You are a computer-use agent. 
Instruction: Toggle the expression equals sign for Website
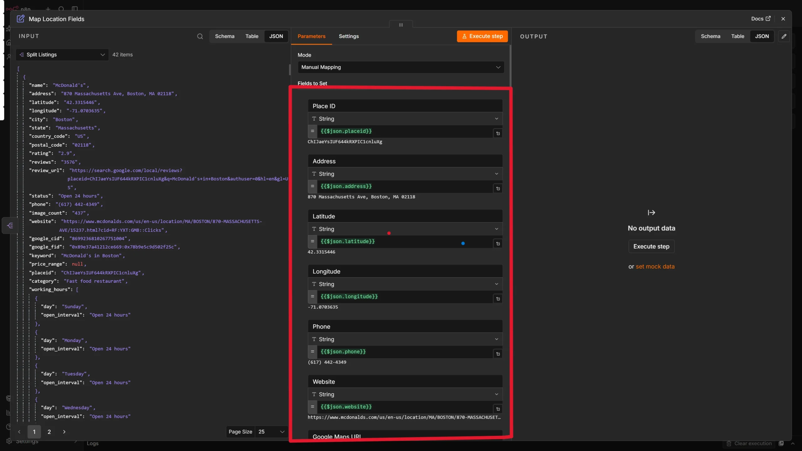tap(312, 407)
